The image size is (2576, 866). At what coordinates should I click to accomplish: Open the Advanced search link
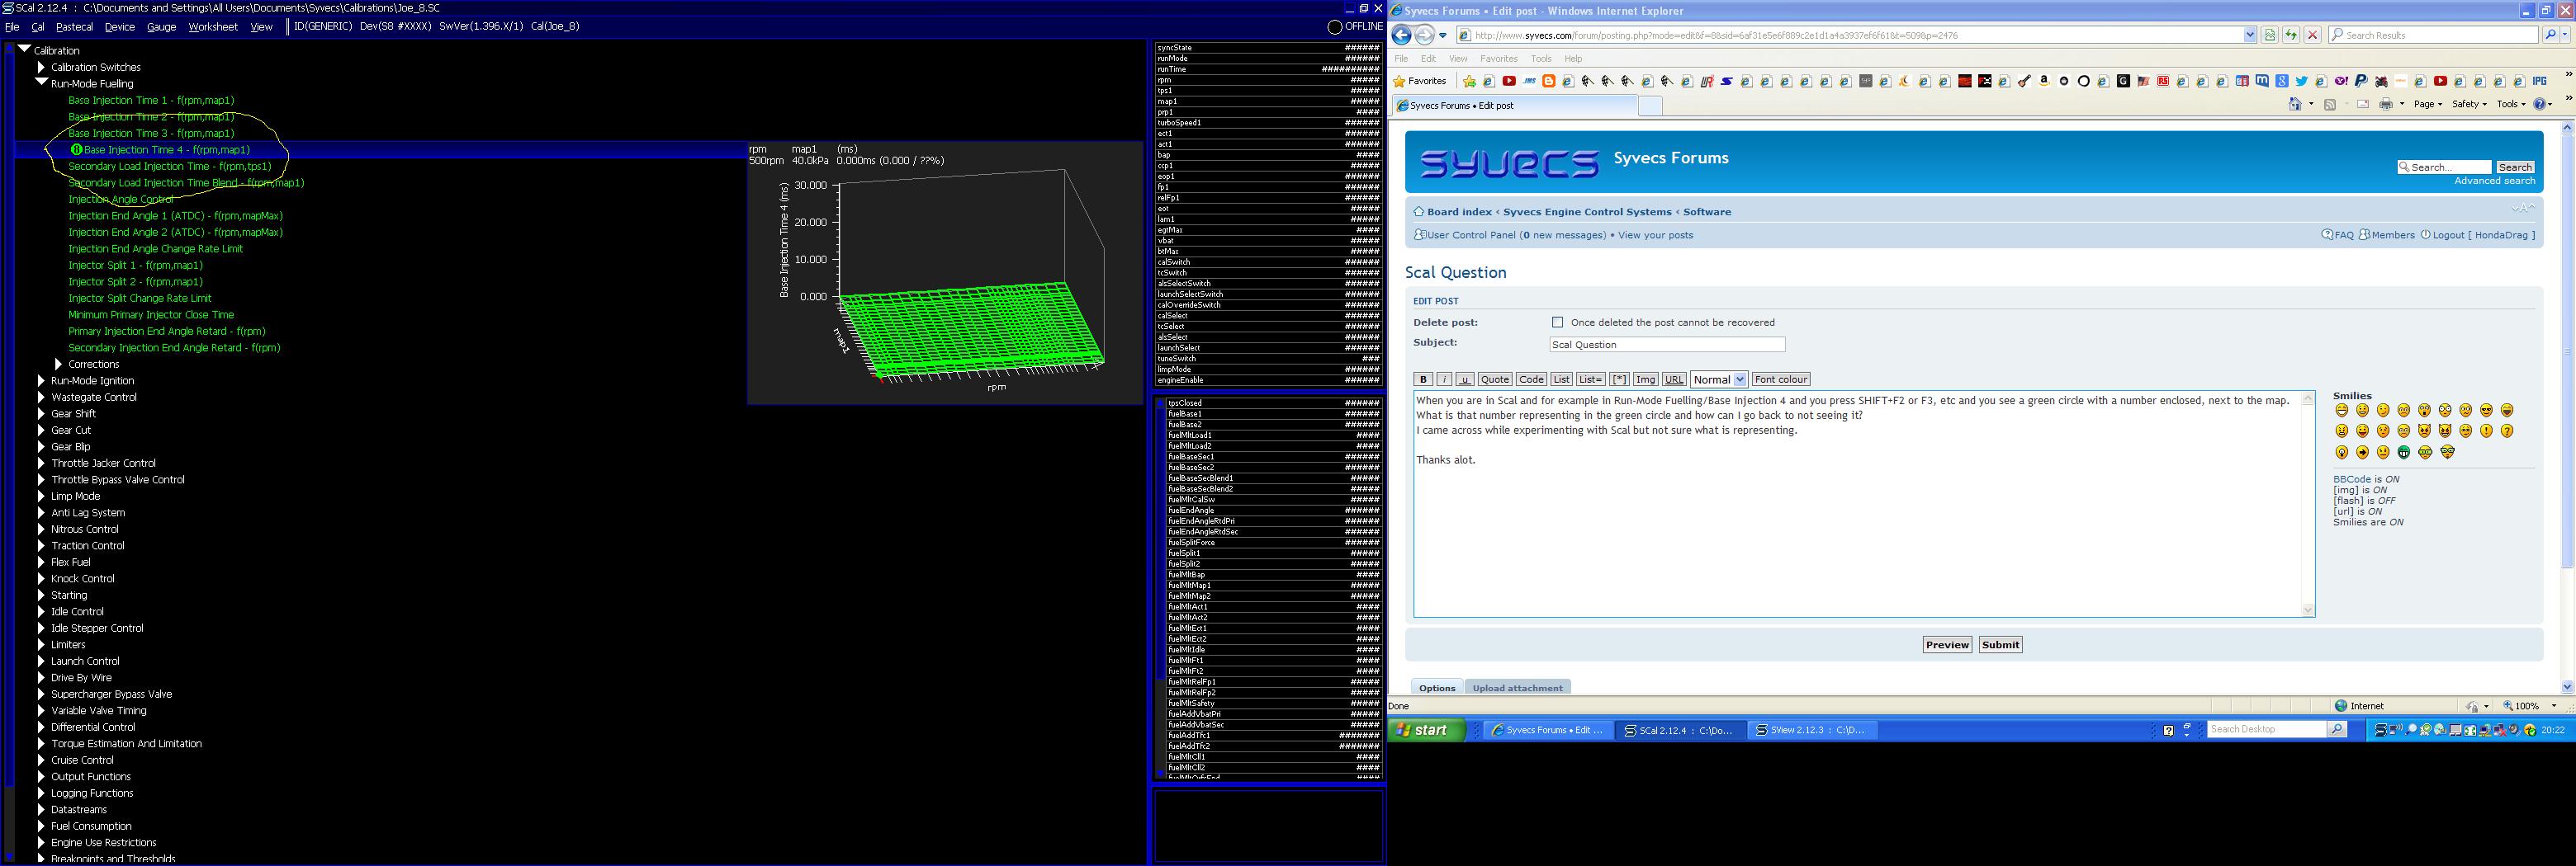coord(2494,181)
